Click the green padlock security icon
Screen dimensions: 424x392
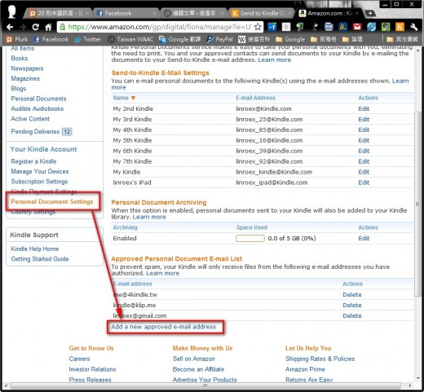coord(63,27)
